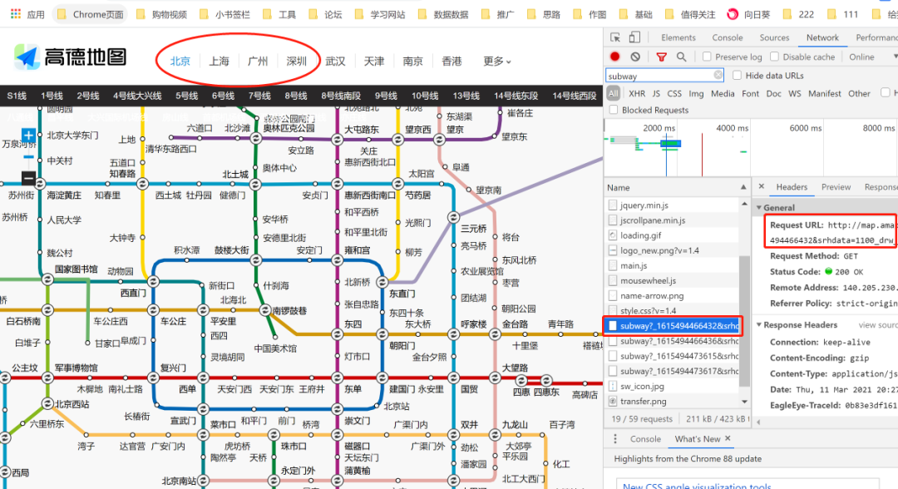Image resolution: width=898 pixels, height=489 pixels.
Task: Check Hide data URLs
Action: (737, 75)
